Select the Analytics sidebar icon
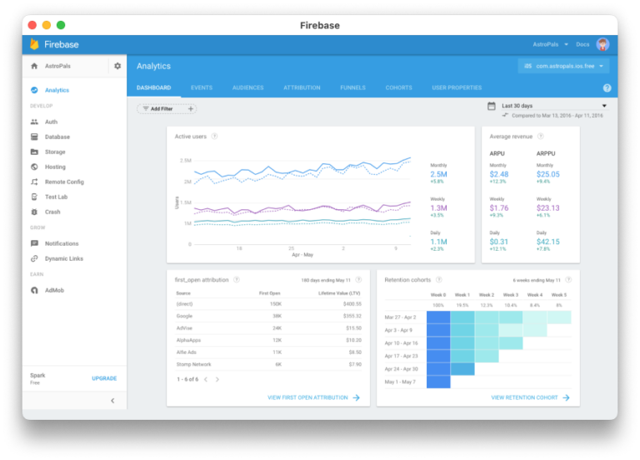The height and width of the screenshot is (460, 640). pyautogui.click(x=34, y=90)
